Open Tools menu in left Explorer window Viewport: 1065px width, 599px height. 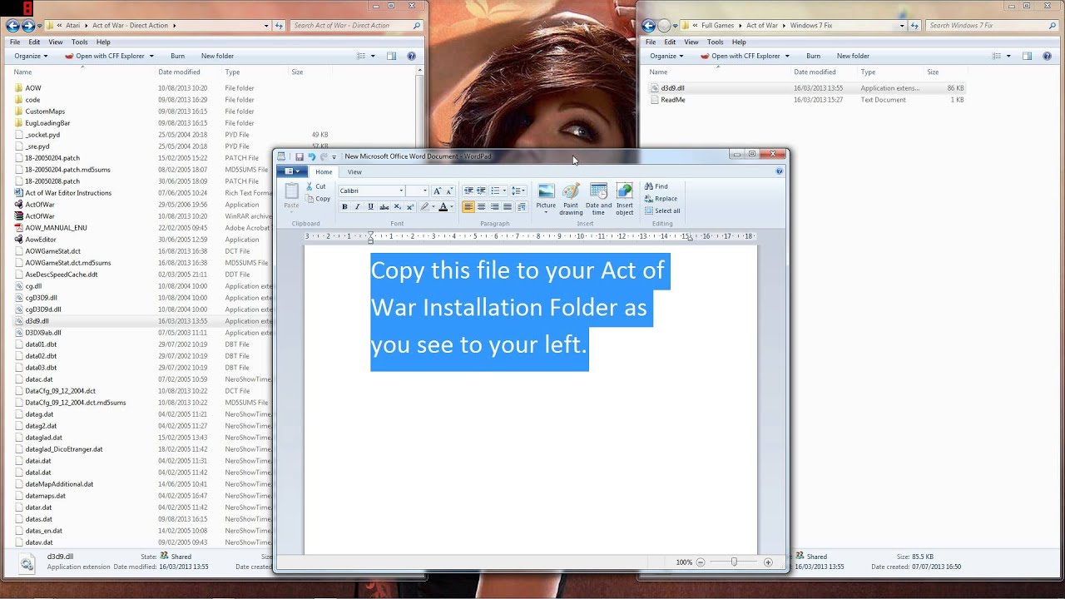point(80,42)
